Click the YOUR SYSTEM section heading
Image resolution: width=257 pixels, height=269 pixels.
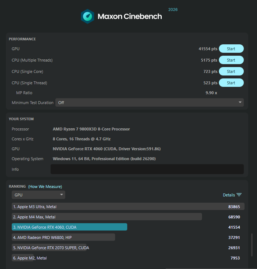[x=21, y=119]
